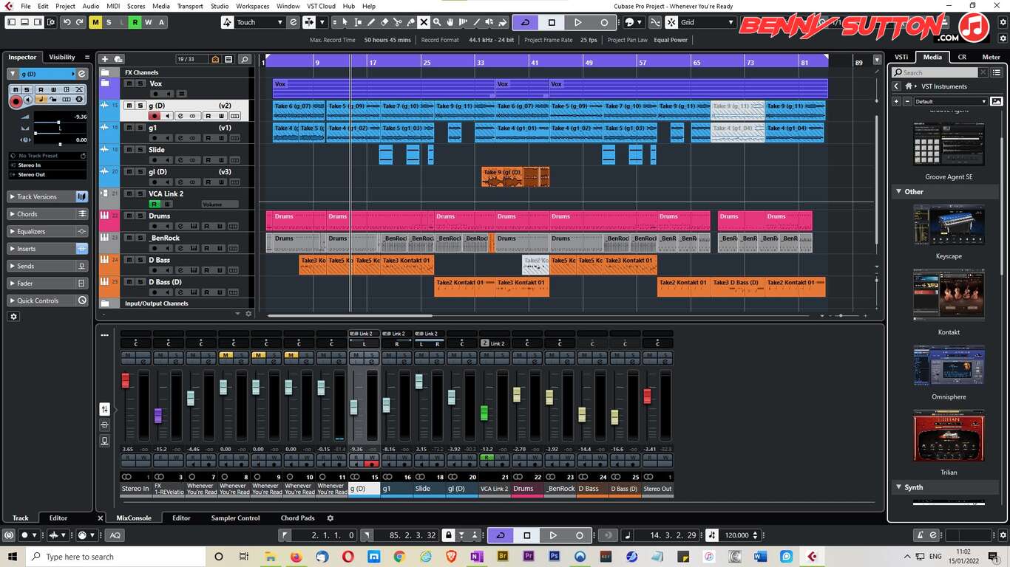Screen dimensions: 1010x567
Task: Enable record on the g1 track
Action: [x=155, y=137]
